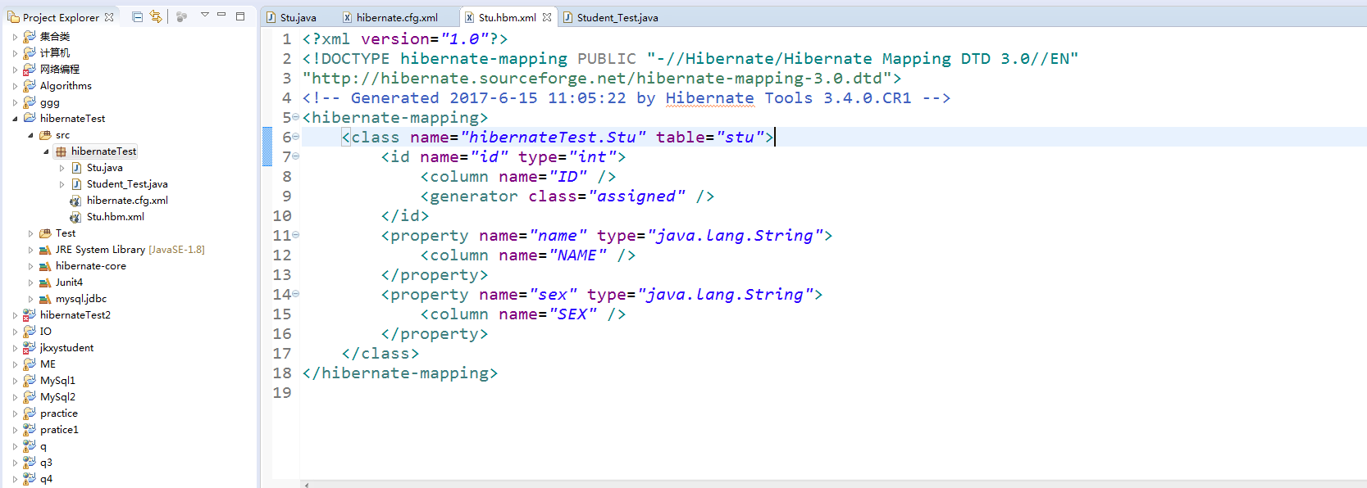The width and height of the screenshot is (1367, 488).
Task: Select the practice project
Action: [x=59, y=413]
